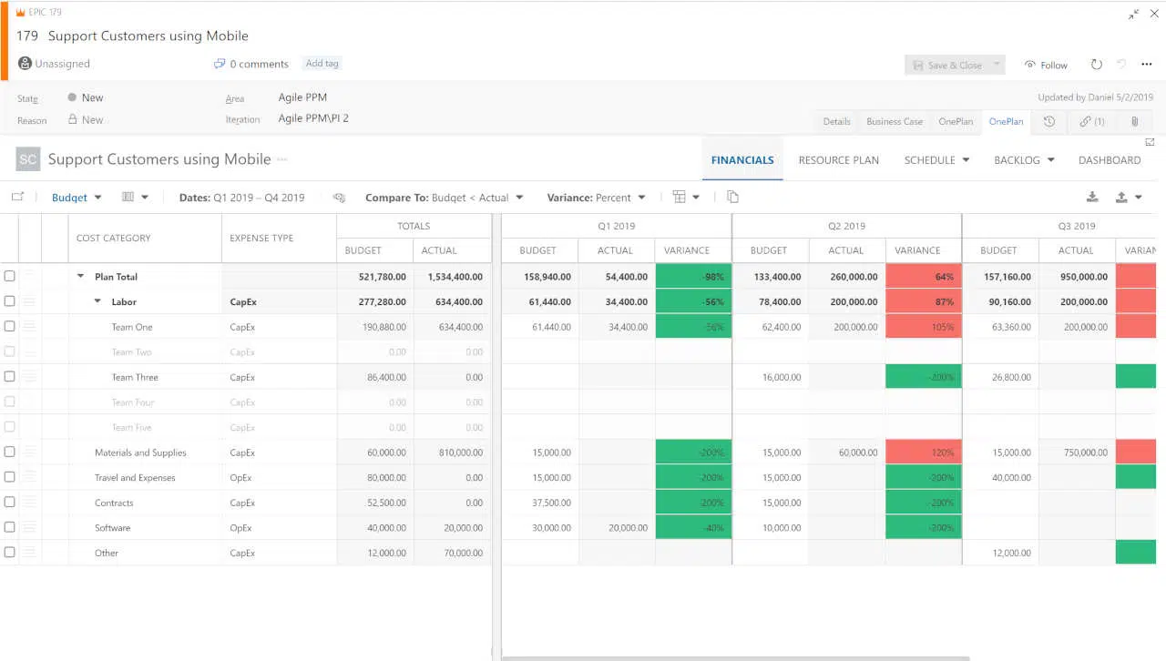The image size is (1166, 661).
Task: Switch to the Resource Plan tab
Action: tap(838, 160)
